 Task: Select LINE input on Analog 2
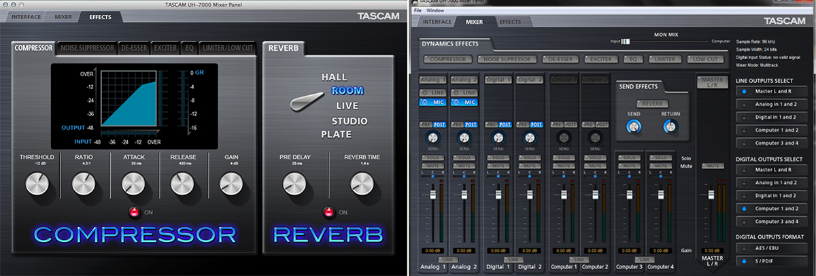(x=464, y=92)
